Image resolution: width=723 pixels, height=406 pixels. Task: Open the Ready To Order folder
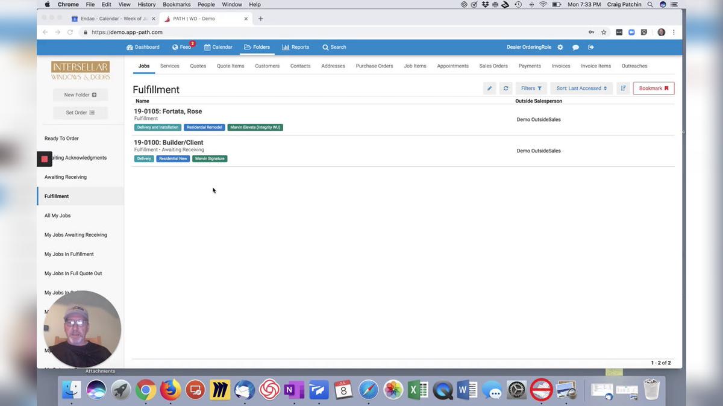61,139
